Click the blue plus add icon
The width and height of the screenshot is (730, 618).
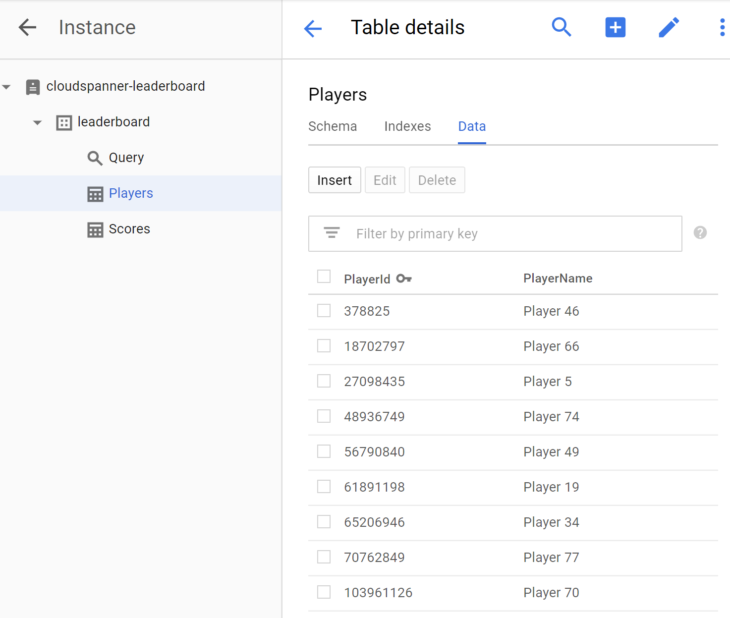[x=615, y=27]
